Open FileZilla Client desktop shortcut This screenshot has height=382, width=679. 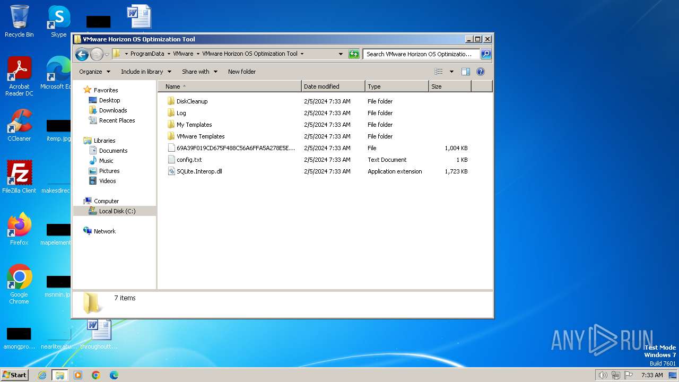pos(19,176)
